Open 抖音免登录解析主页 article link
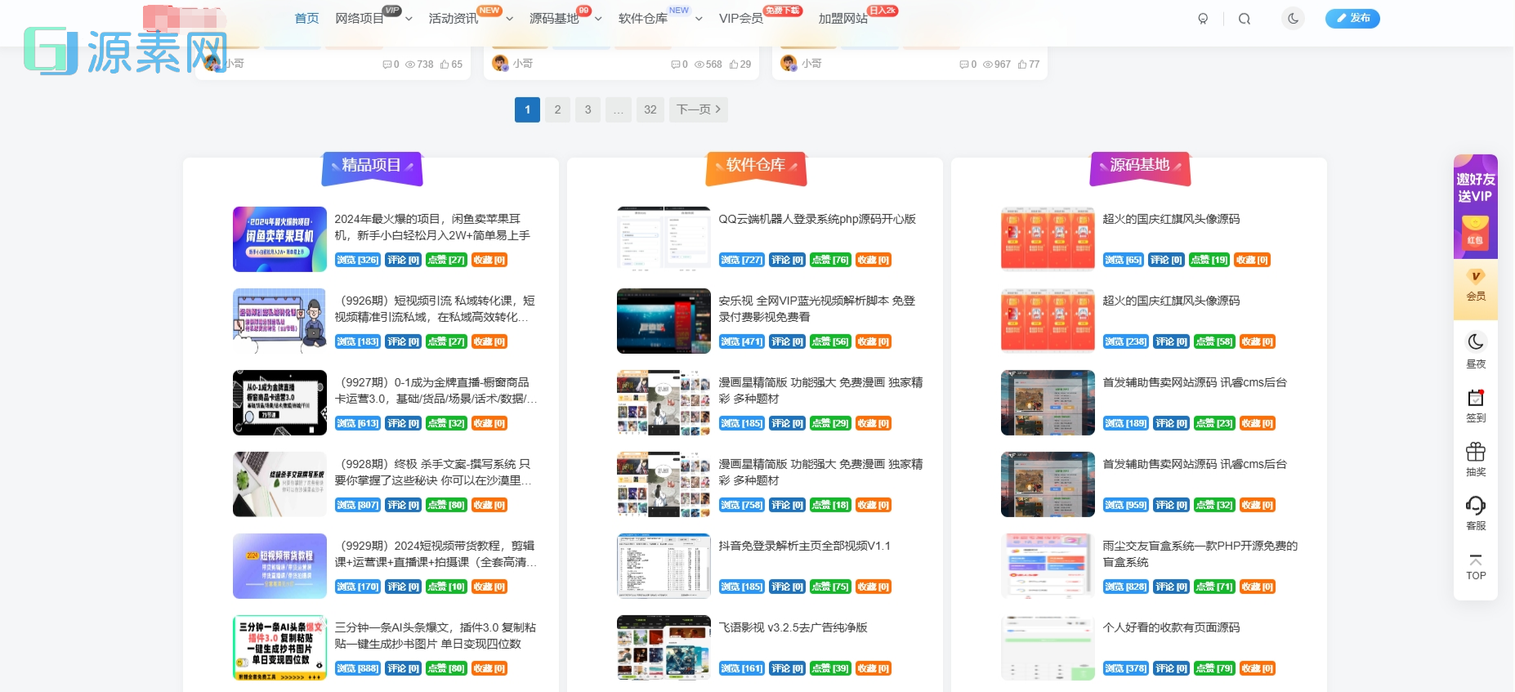Image resolution: width=1515 pixels, height=692 pixels. 804,546
